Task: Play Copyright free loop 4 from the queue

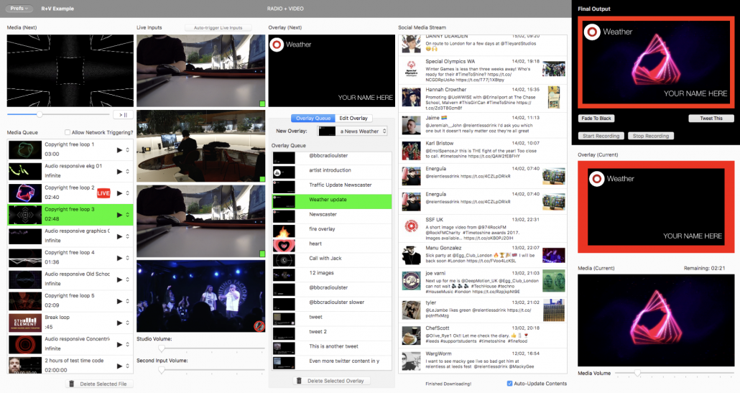Action: tap(119, 258)
